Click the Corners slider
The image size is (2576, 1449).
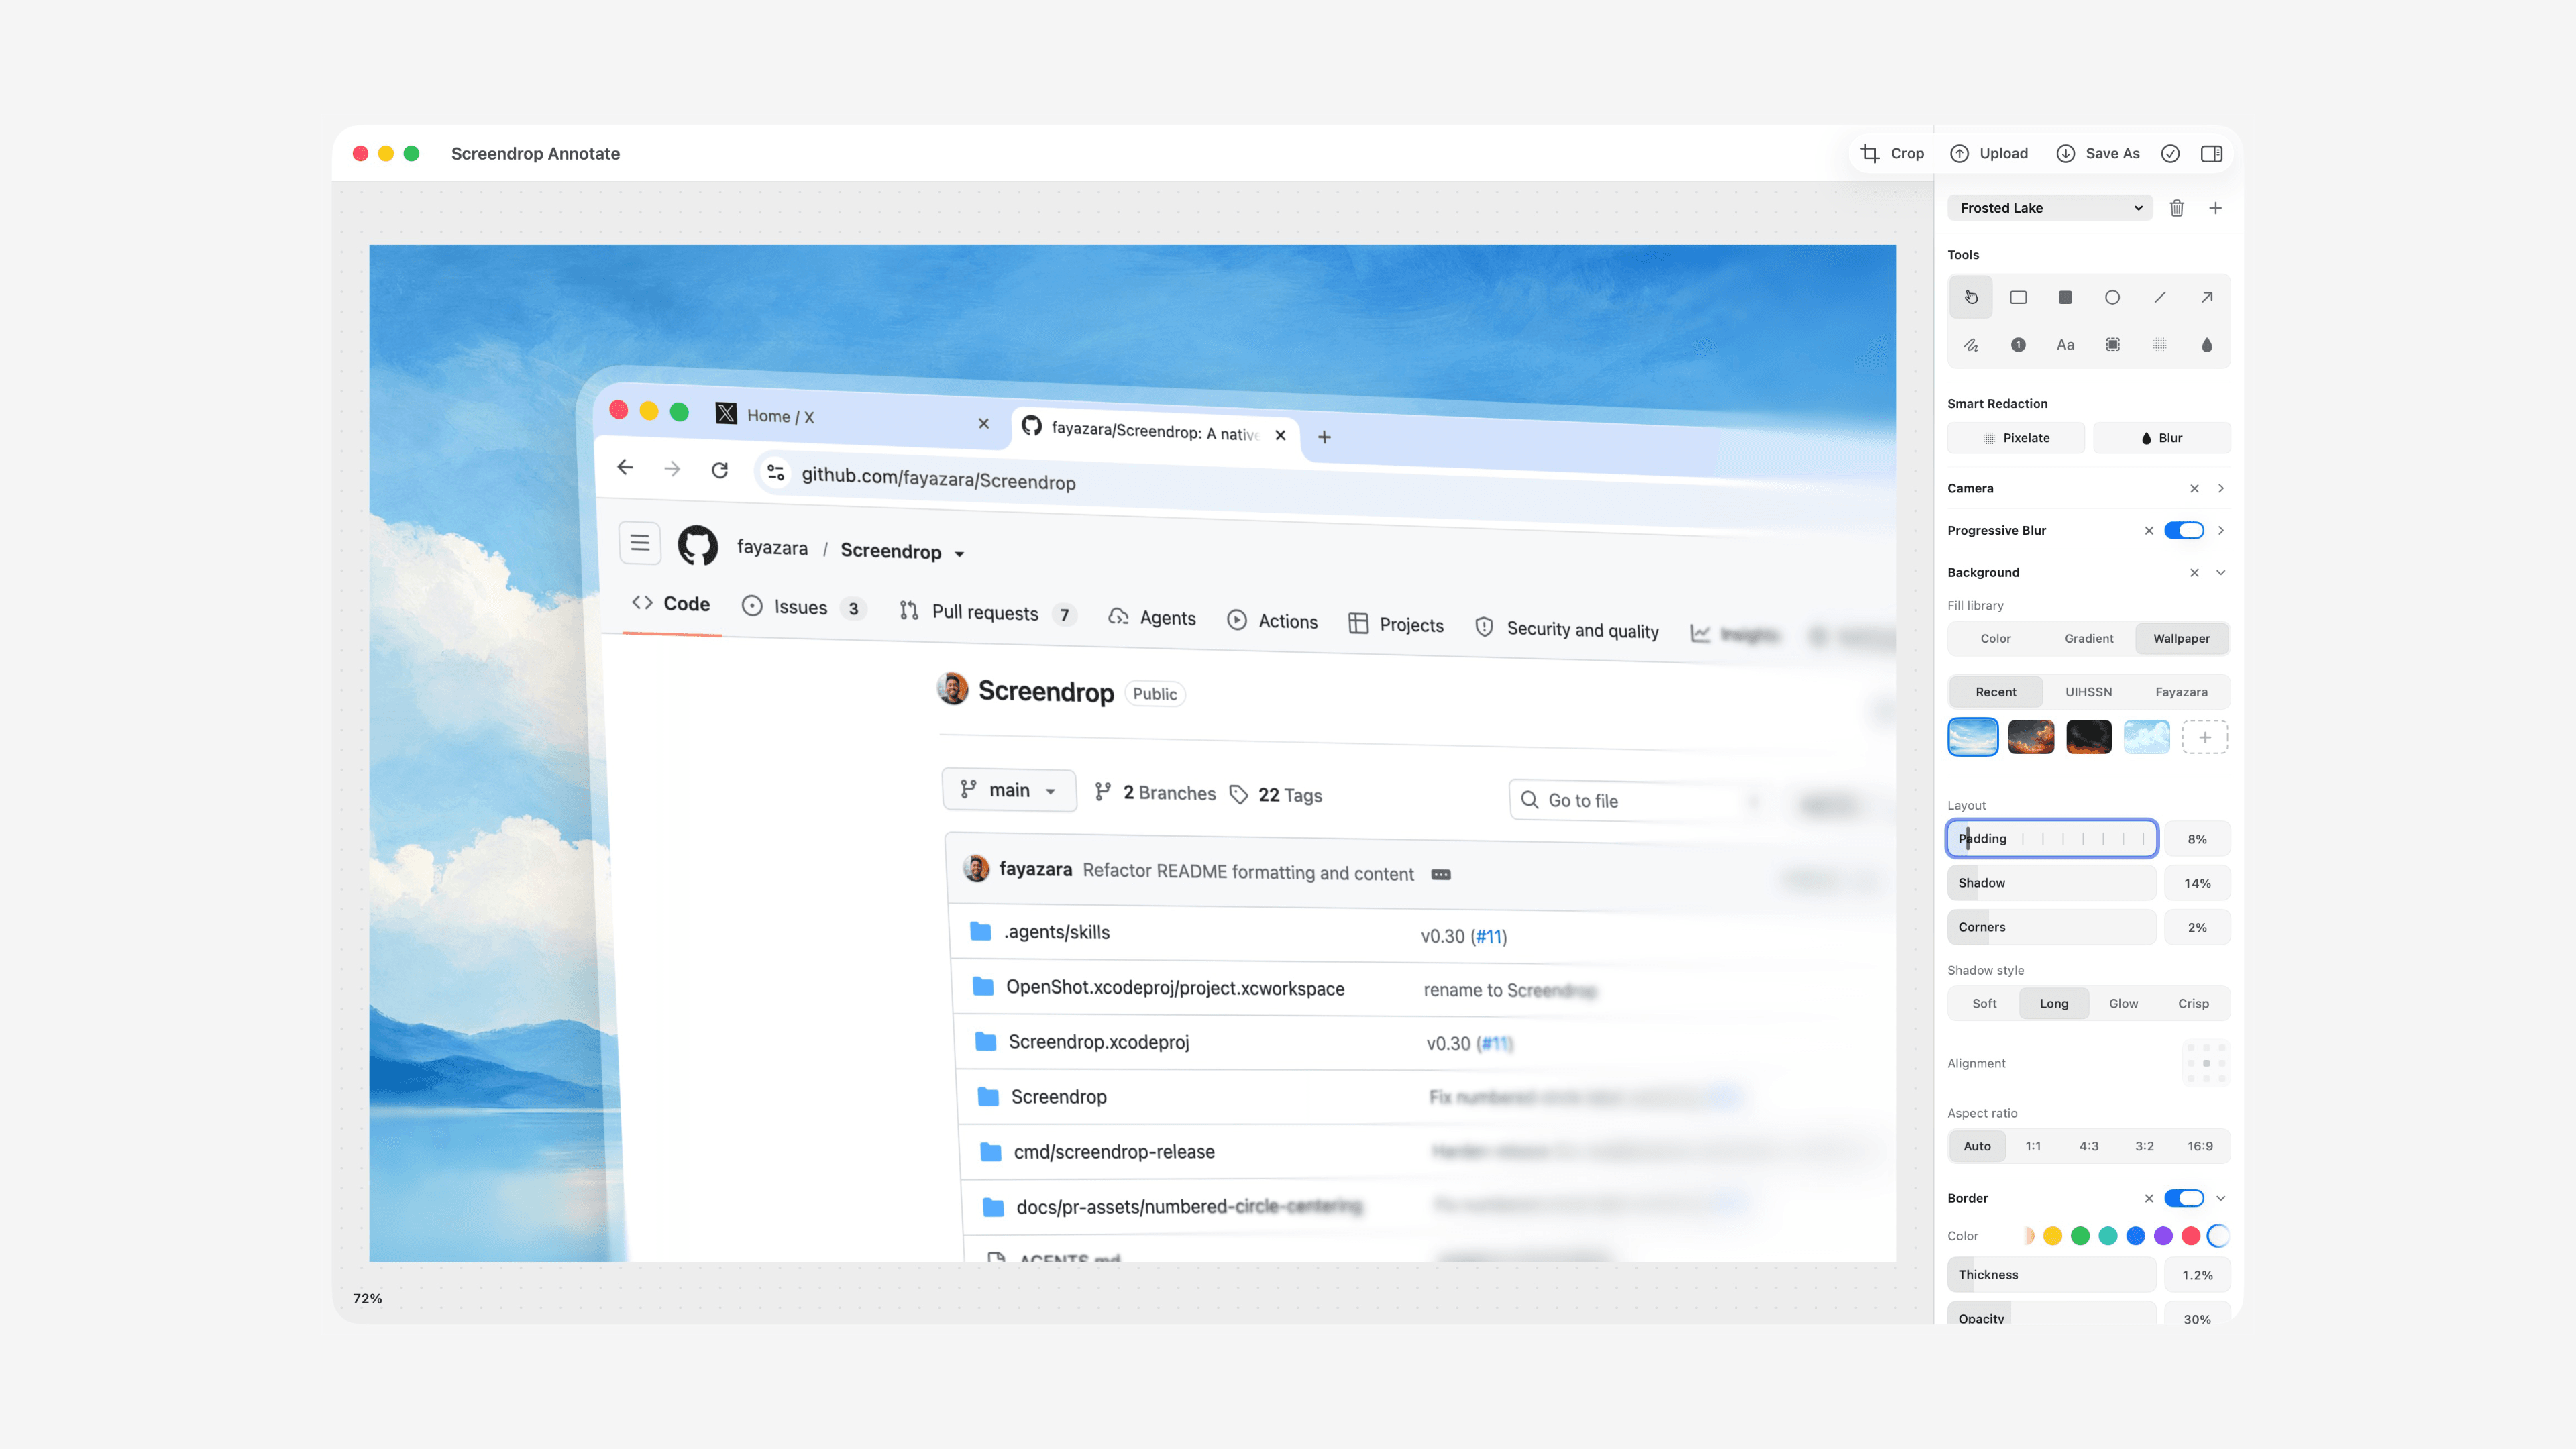[2052, 927]
